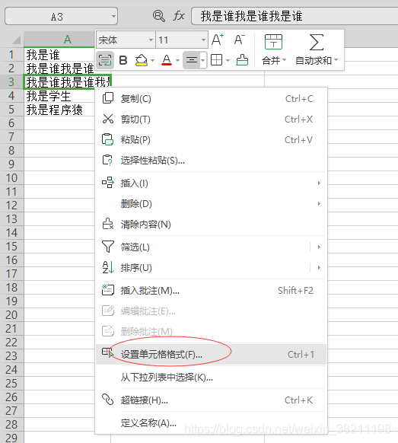Choose 定义名称(A)... menu entry
The width and height of the screenshot is (398, 443).
[211, 423]
